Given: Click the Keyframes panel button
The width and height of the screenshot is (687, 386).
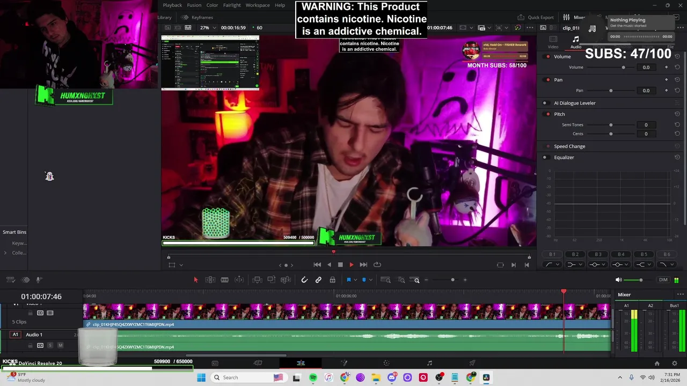Looking at the screenshot, I should click(x=198, y=17).
